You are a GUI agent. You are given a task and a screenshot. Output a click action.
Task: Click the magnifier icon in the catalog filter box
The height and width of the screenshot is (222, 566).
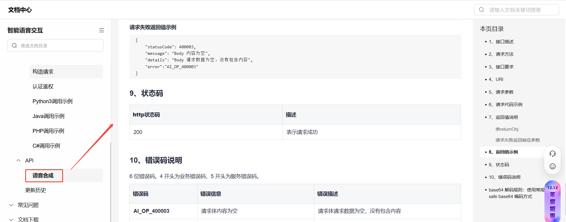[x=14, y=45]
